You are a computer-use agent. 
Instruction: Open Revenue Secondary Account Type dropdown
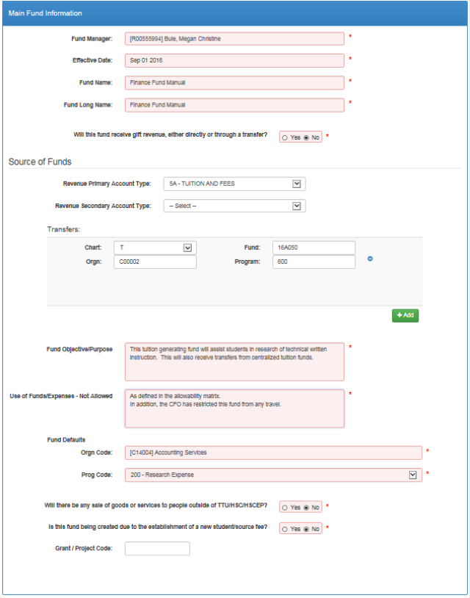234,206
